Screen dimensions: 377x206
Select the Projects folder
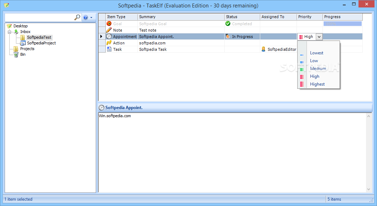tap(27, 49)
